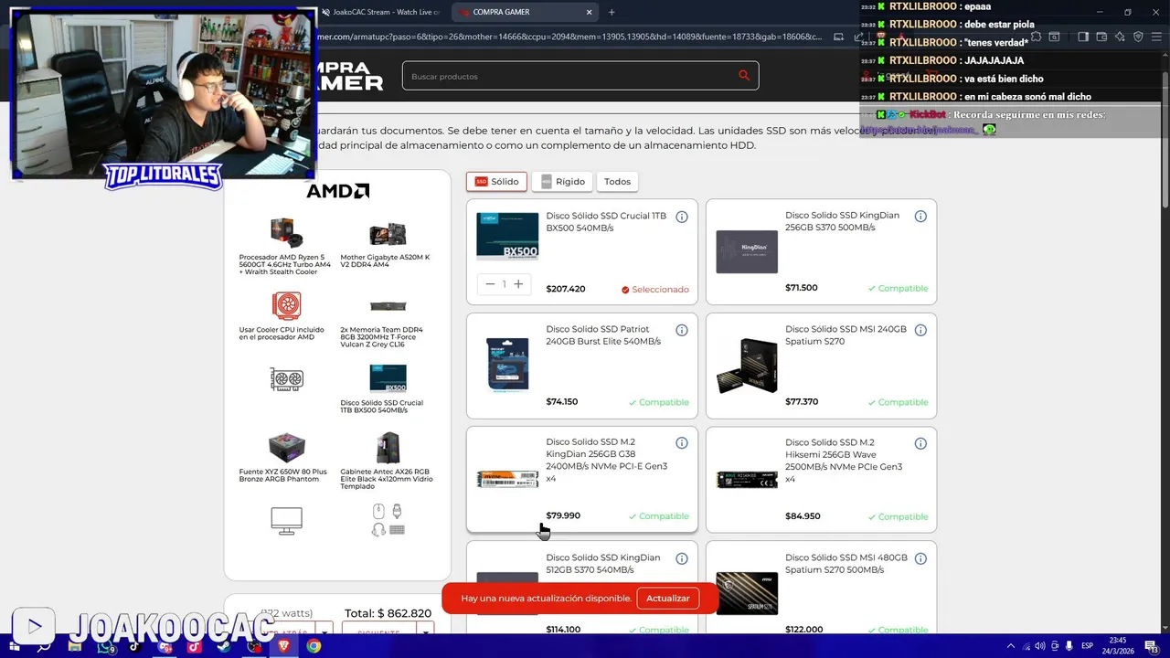Click the Seleccionado status on Crucial BX500
Viewport: 1170px width, 658px height.
click(655, 290)
